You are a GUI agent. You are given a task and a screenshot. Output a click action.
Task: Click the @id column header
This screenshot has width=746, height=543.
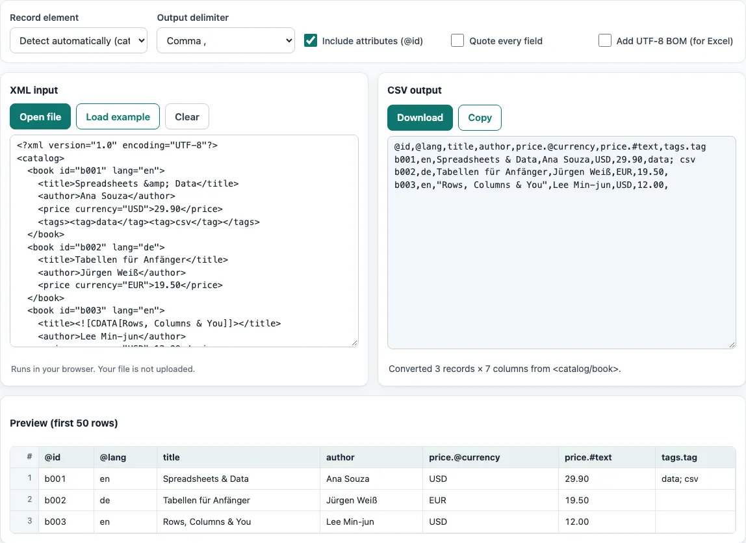[66, 457]
